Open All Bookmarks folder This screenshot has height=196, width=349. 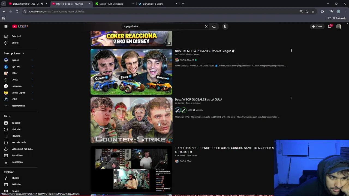point(337,18)
